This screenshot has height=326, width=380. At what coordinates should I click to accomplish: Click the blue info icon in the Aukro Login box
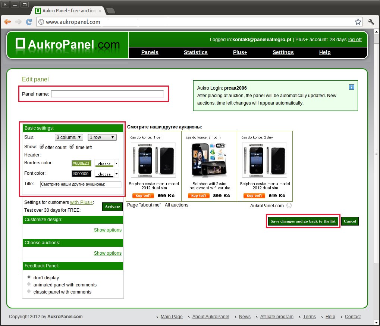pos(352,87)
